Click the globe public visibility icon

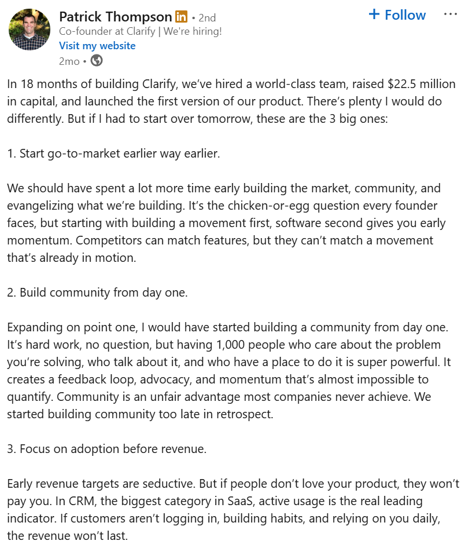pyautogui.click(x=97, y=60)
